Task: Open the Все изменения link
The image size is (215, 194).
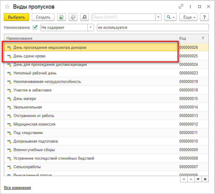Action: tap(17, 188)
